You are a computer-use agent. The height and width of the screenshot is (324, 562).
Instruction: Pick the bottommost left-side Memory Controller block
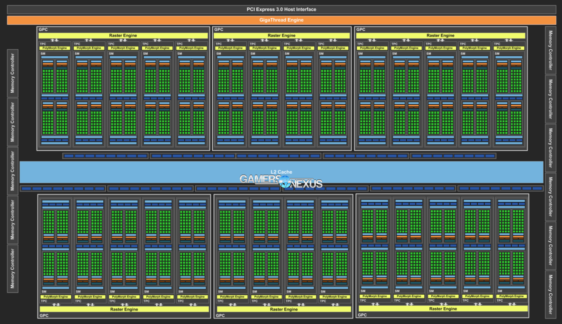coord(13,268)
